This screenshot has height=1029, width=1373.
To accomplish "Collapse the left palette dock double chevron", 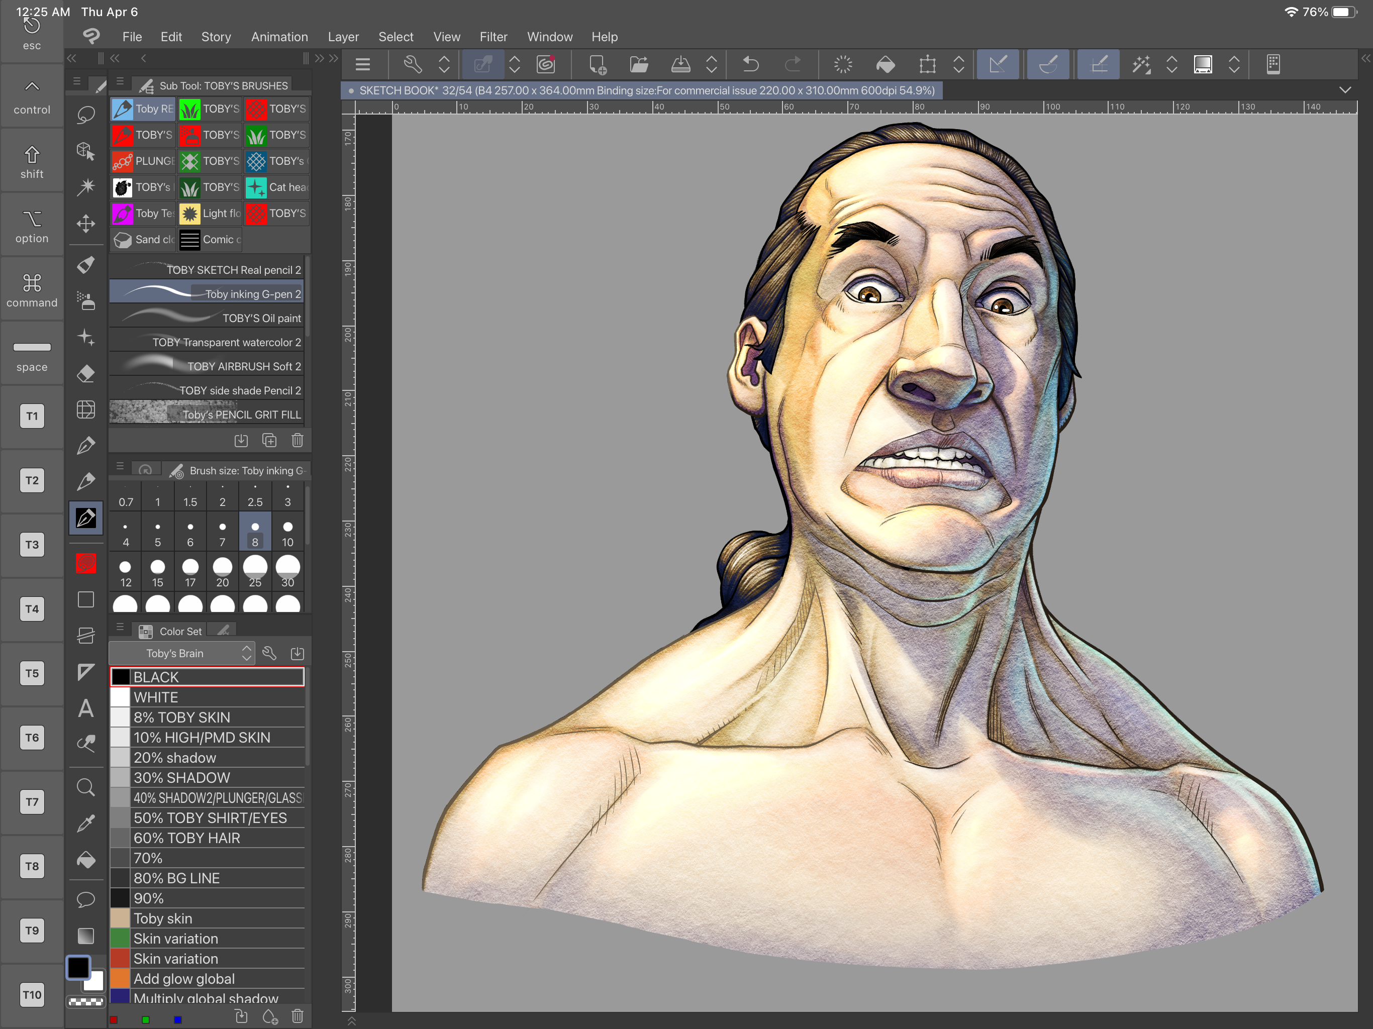I will pyautogui.click(x=72, y=58).
